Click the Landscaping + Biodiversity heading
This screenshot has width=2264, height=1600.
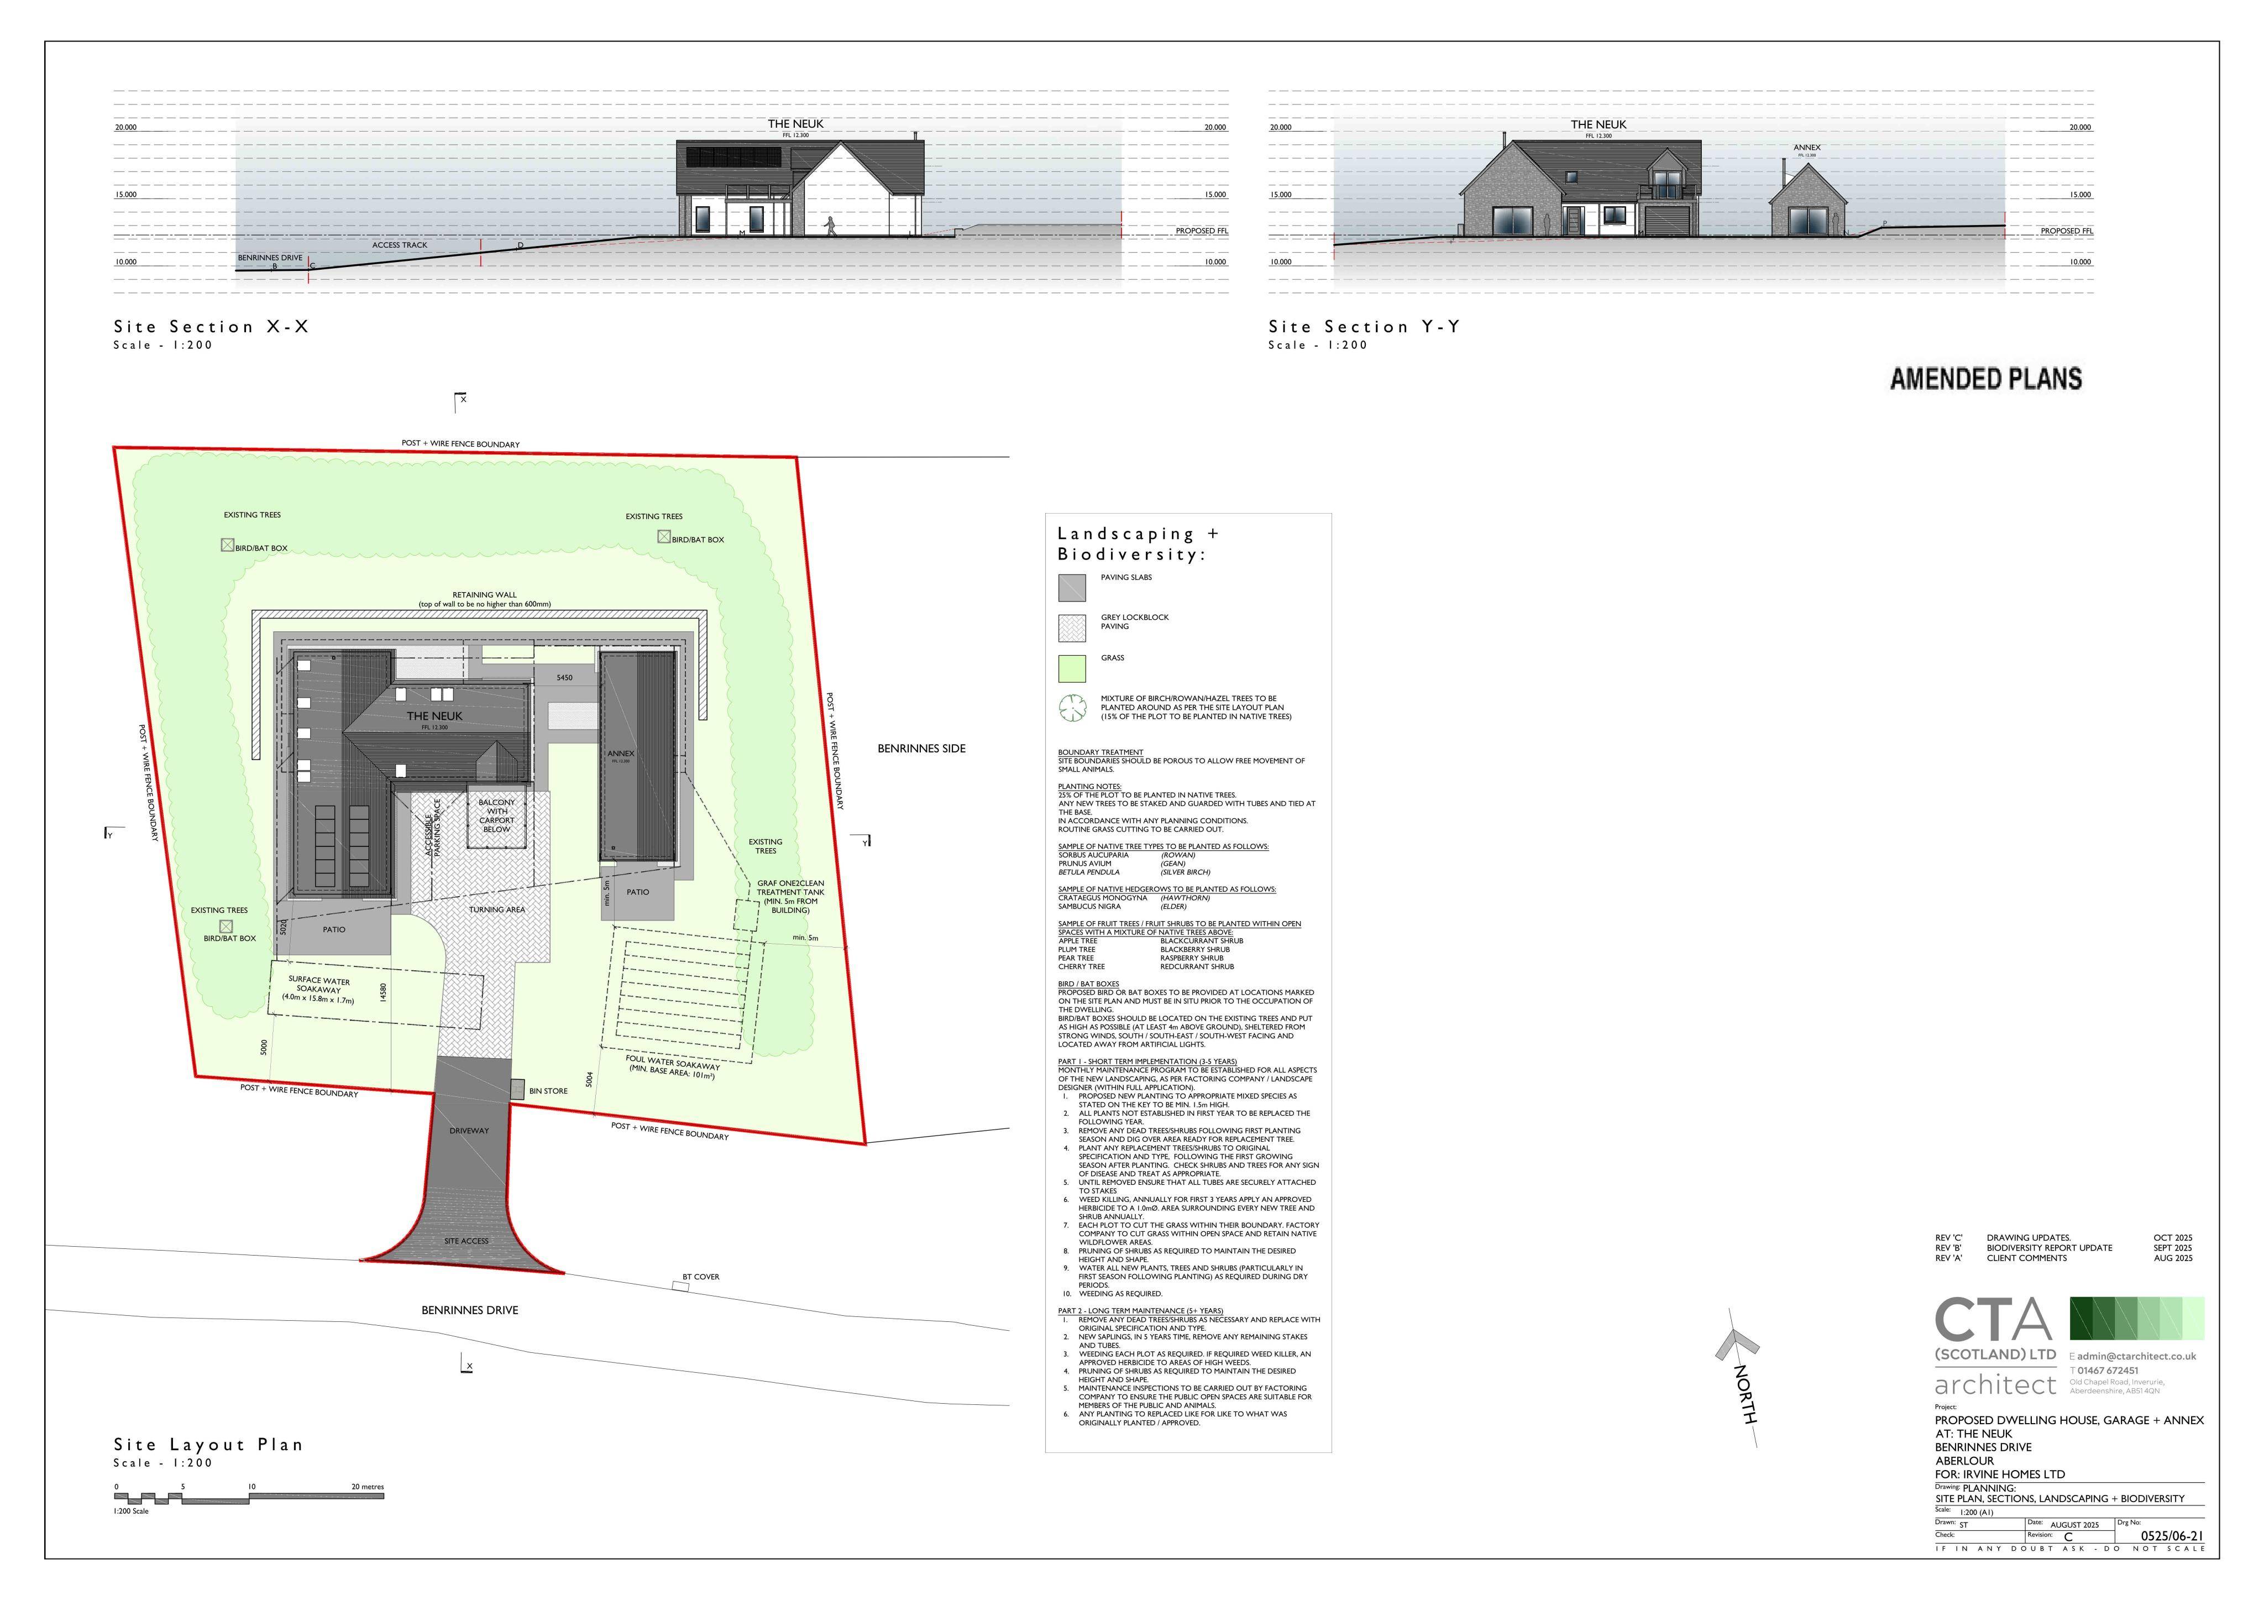tap(1138, 543)
